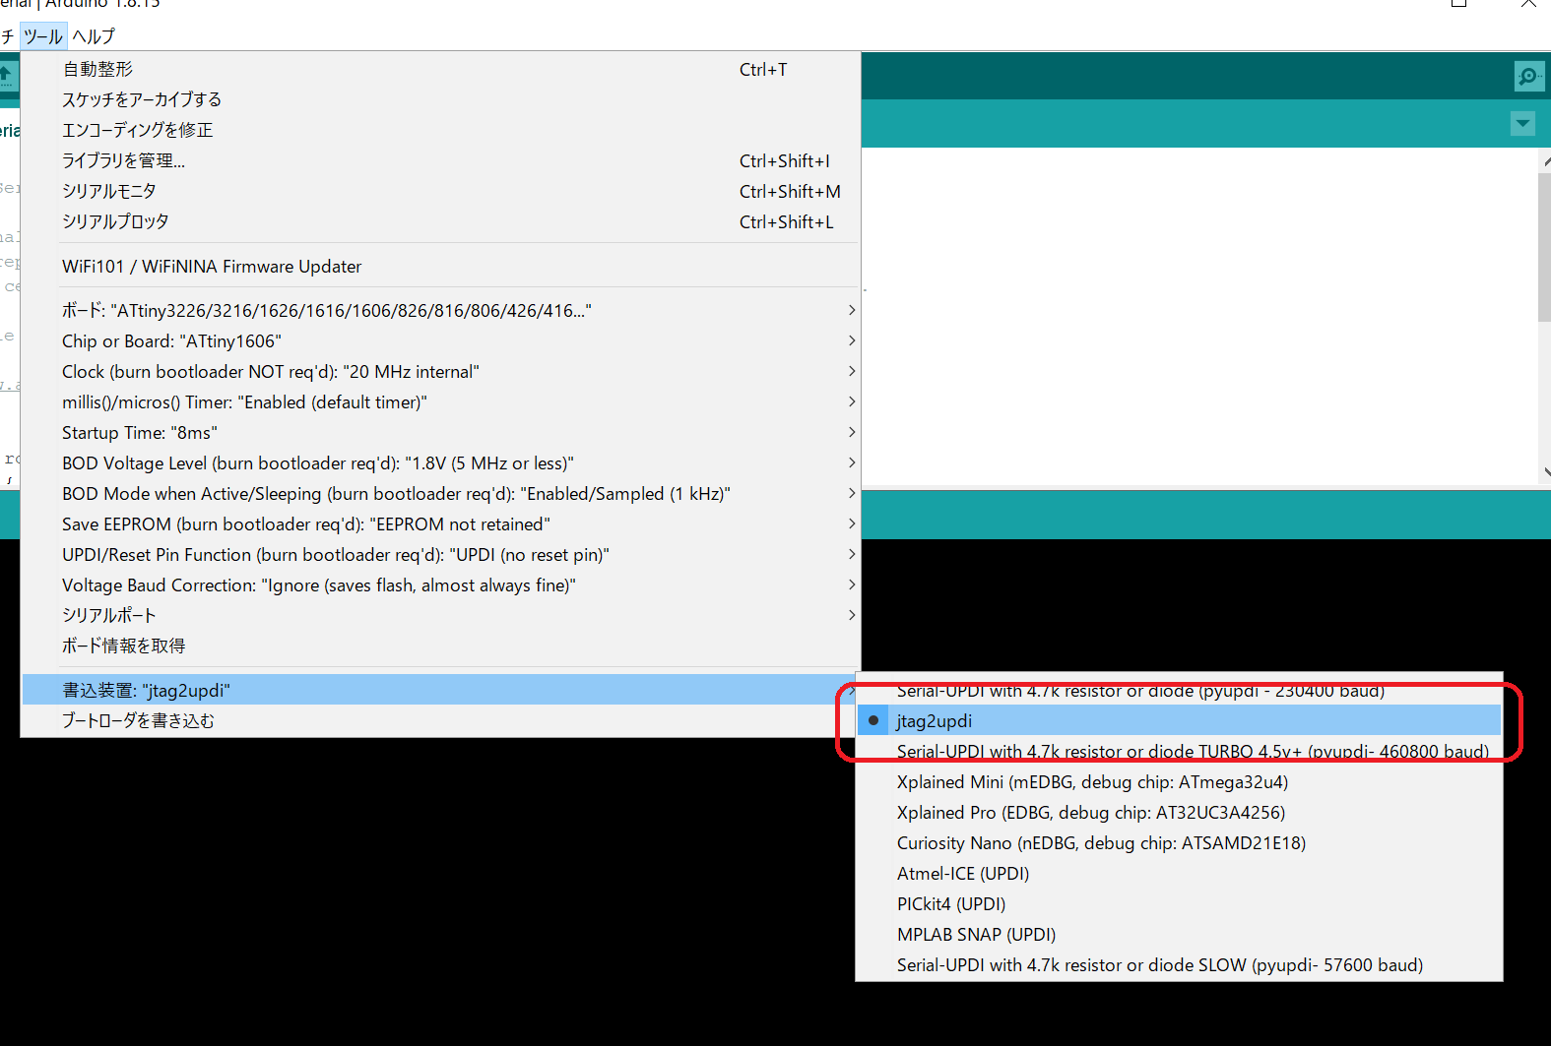Click the ツール menu in menu bar
Image resolution: width=1551 pixels, height=1046 pixels.
42,36
